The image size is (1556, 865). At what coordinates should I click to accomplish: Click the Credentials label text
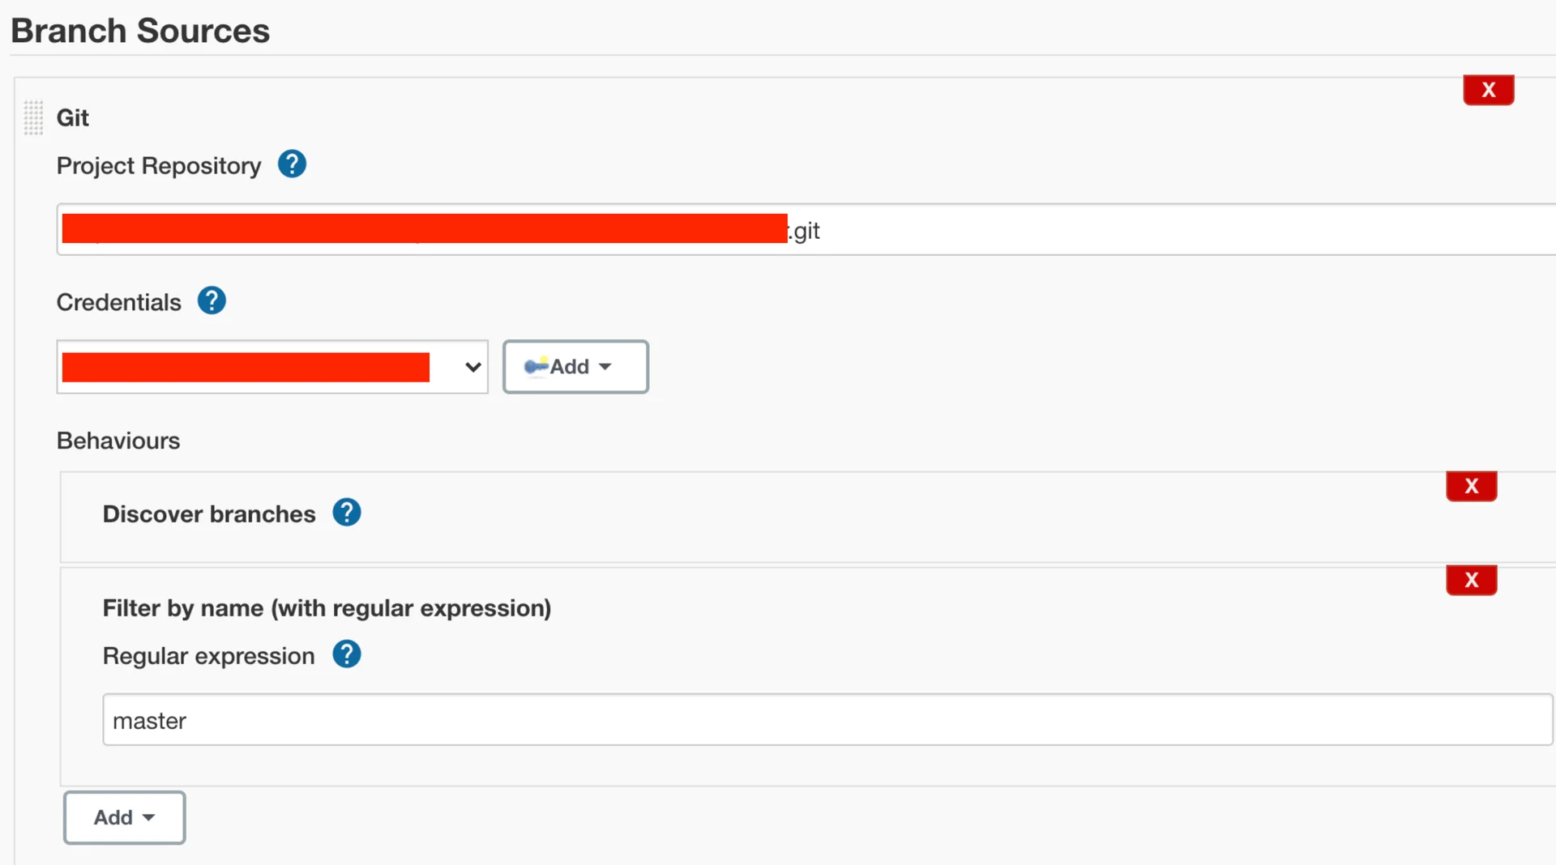click(118, 302)
